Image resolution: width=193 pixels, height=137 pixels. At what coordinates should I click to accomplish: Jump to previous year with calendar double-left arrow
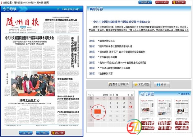90,95
